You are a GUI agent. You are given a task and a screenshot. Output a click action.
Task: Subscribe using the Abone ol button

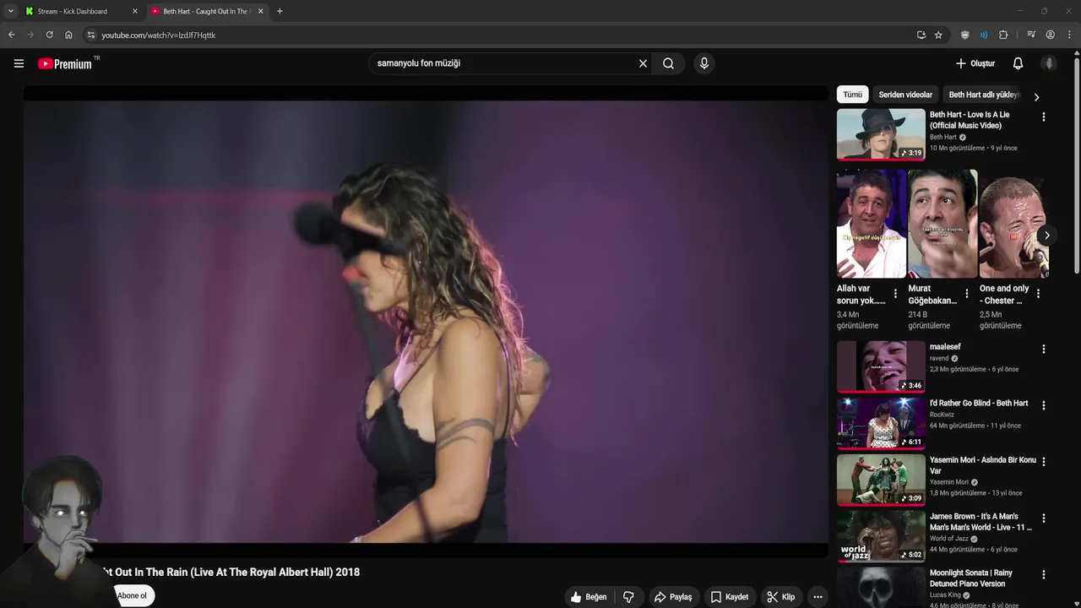coord(132,595)
